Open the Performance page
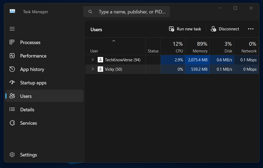 tap(33, 56)
